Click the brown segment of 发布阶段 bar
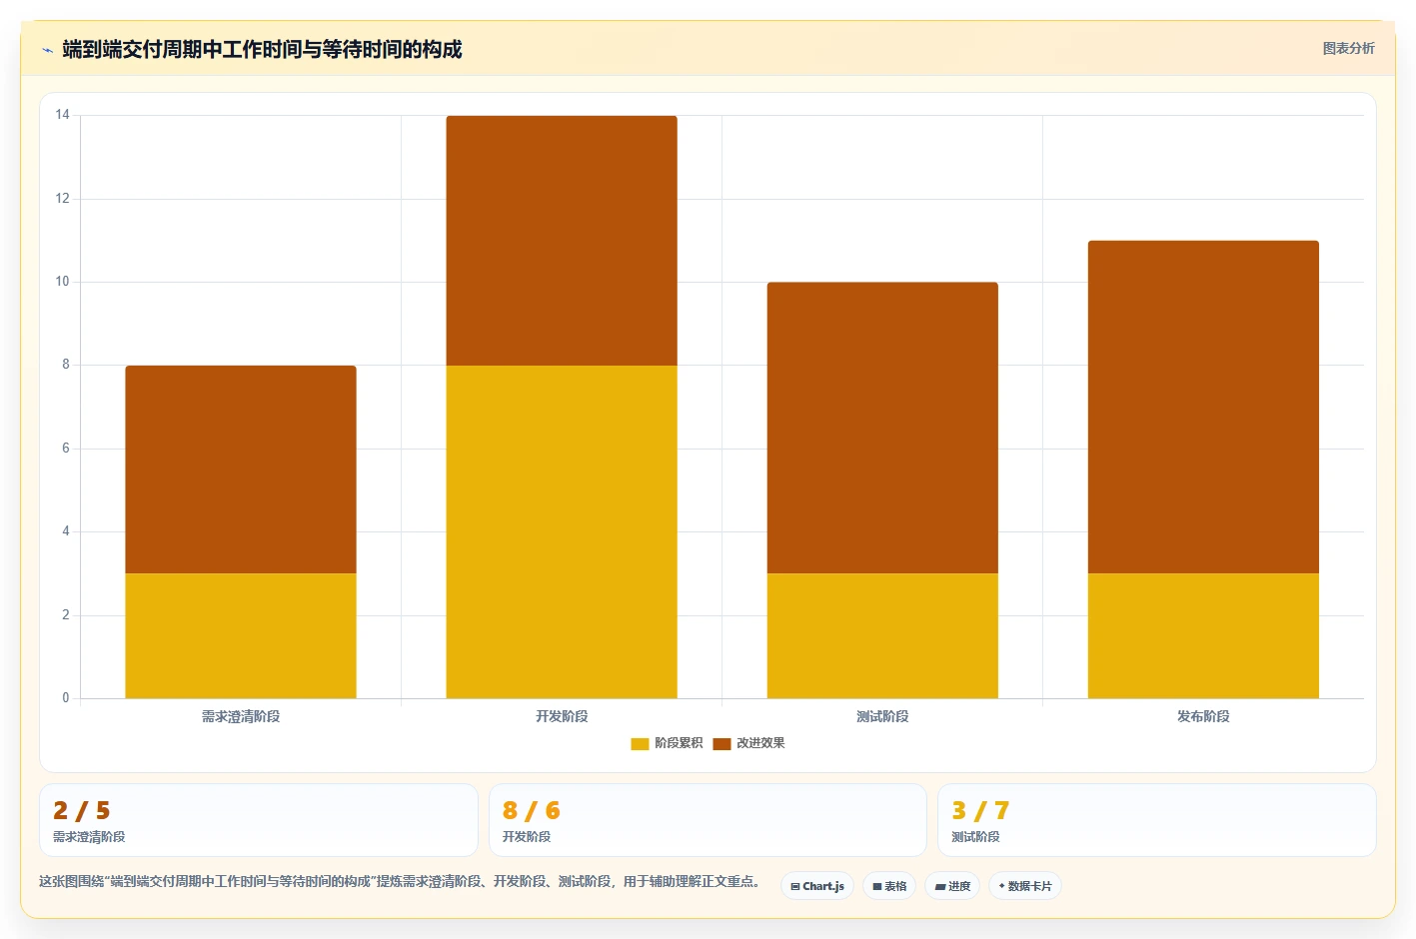Image resolution: width=1416 pixels, height=939 pixels. 1203,407
